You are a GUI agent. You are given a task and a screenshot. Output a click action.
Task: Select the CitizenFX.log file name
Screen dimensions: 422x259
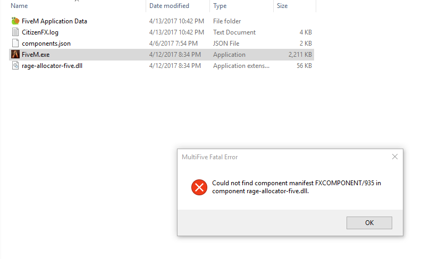(40, 32)
